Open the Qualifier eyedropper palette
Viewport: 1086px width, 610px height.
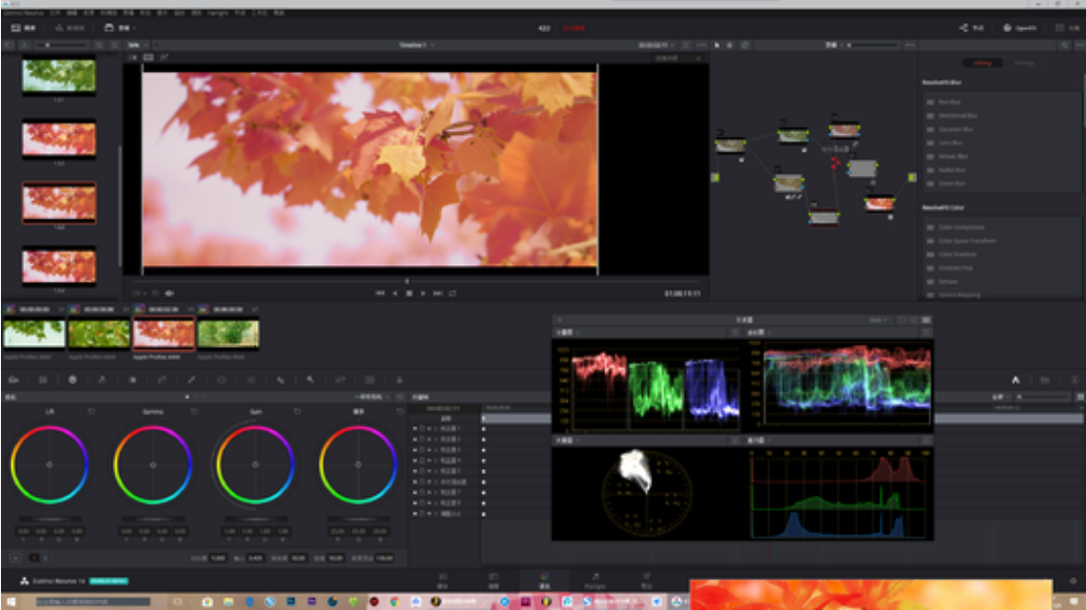click(191, 380)
